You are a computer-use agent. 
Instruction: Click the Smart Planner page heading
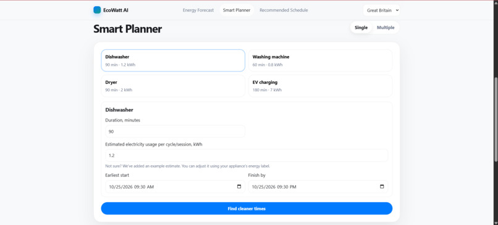[x=128, y=29]
